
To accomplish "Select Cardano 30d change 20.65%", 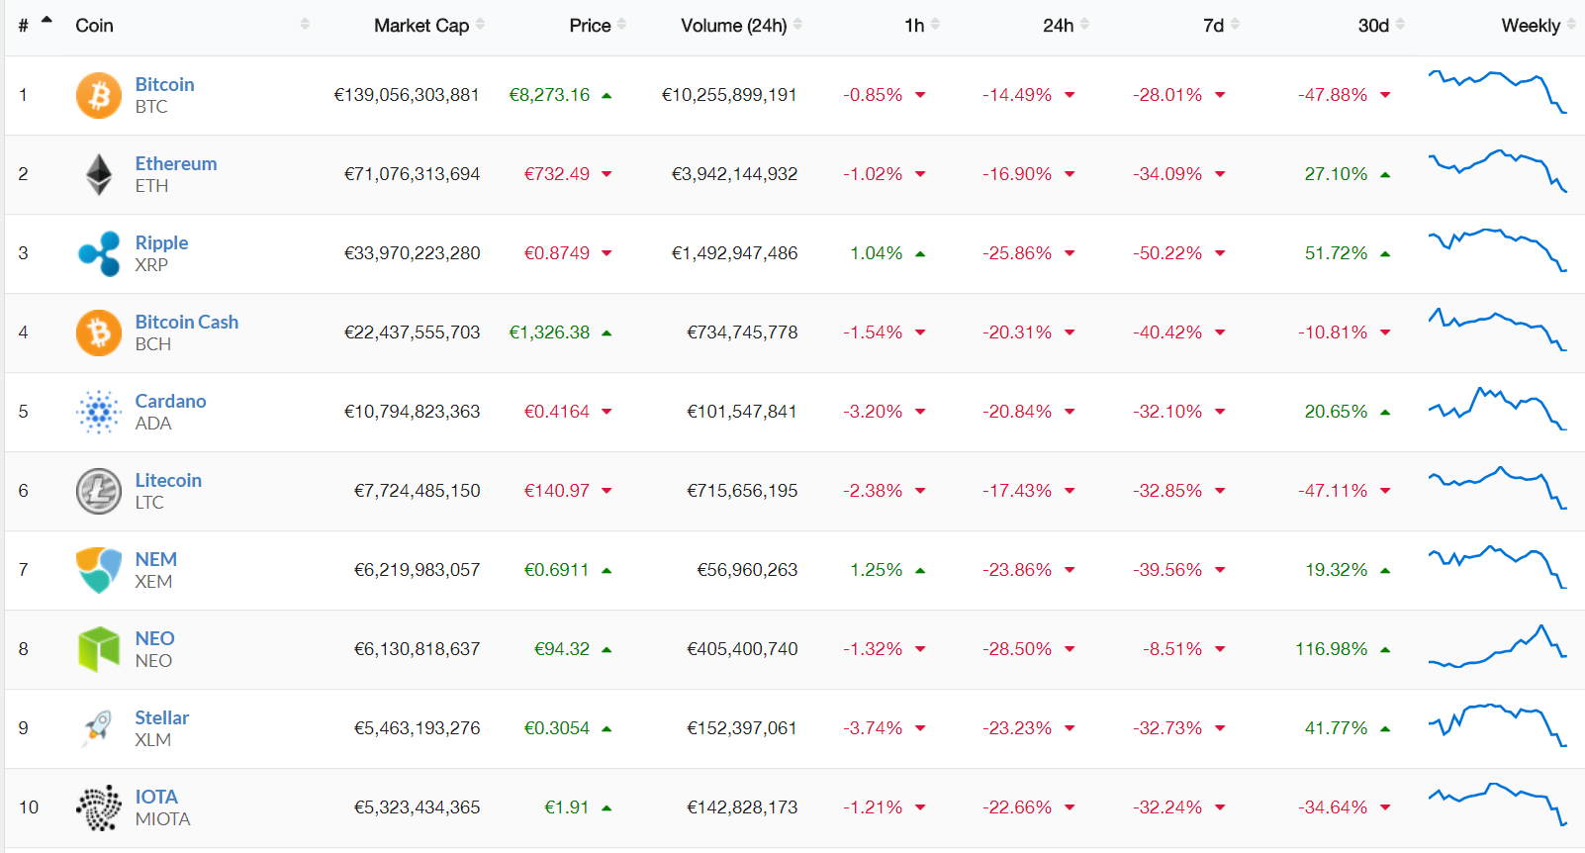I will tap(1336, 412).
